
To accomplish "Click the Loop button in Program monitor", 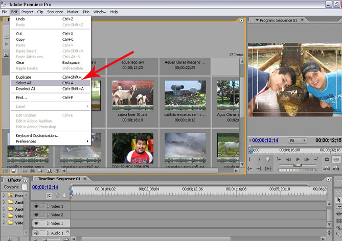I will pos(327,159).
